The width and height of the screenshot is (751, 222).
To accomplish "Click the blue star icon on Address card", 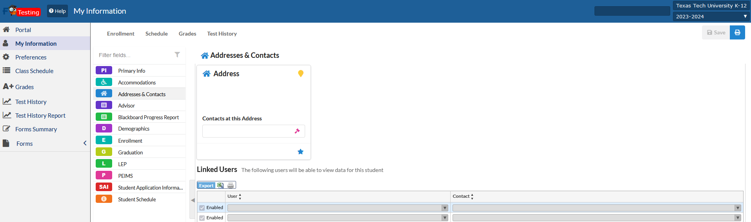I will 300,152.
